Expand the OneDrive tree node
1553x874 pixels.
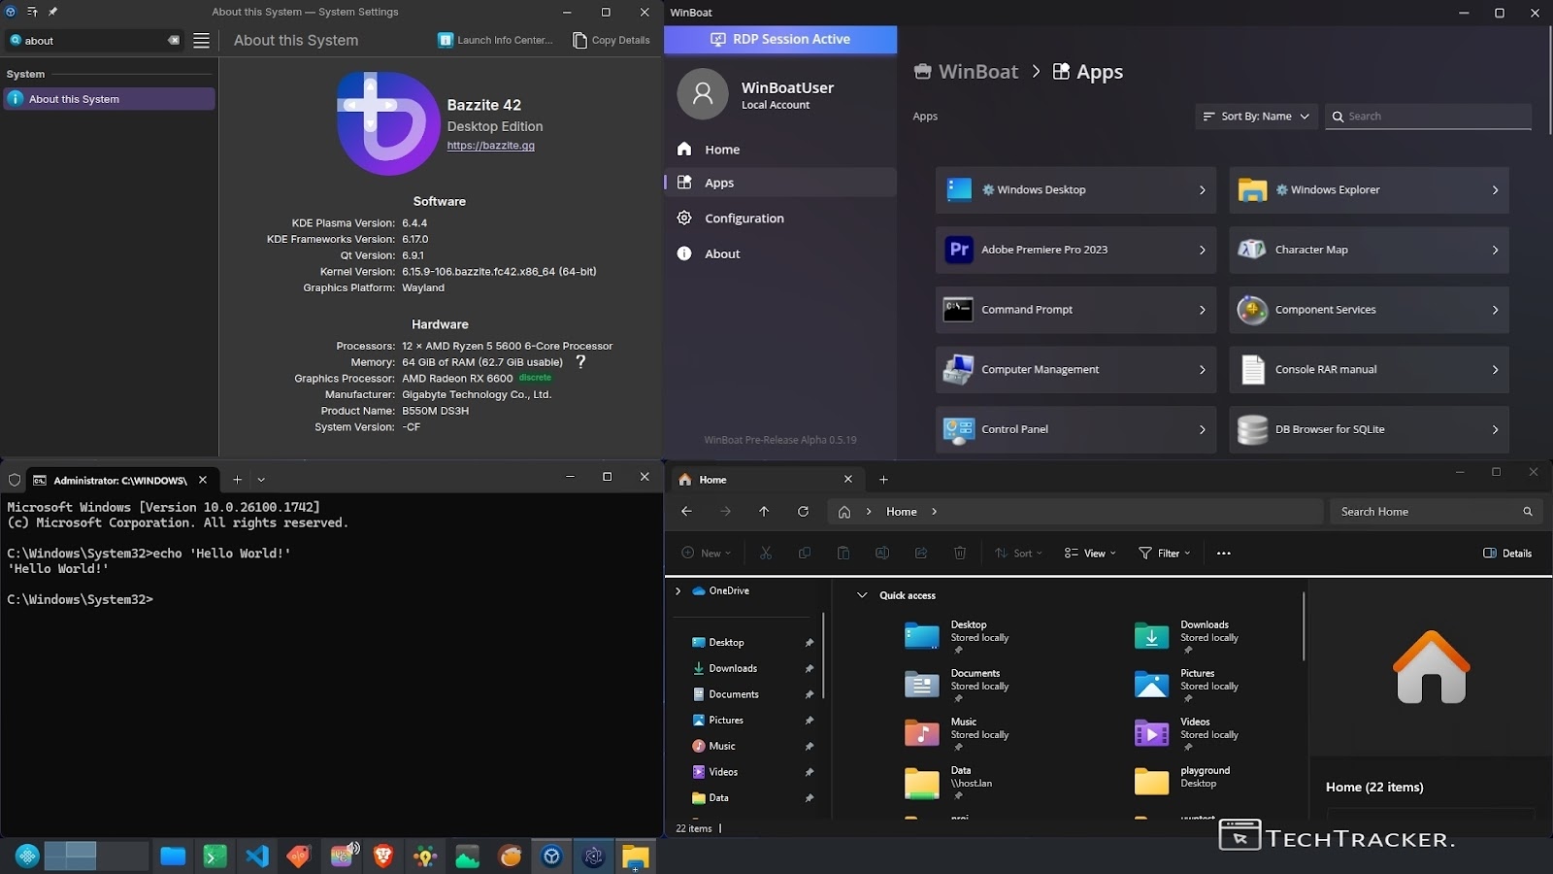click(x=678, y=590)
